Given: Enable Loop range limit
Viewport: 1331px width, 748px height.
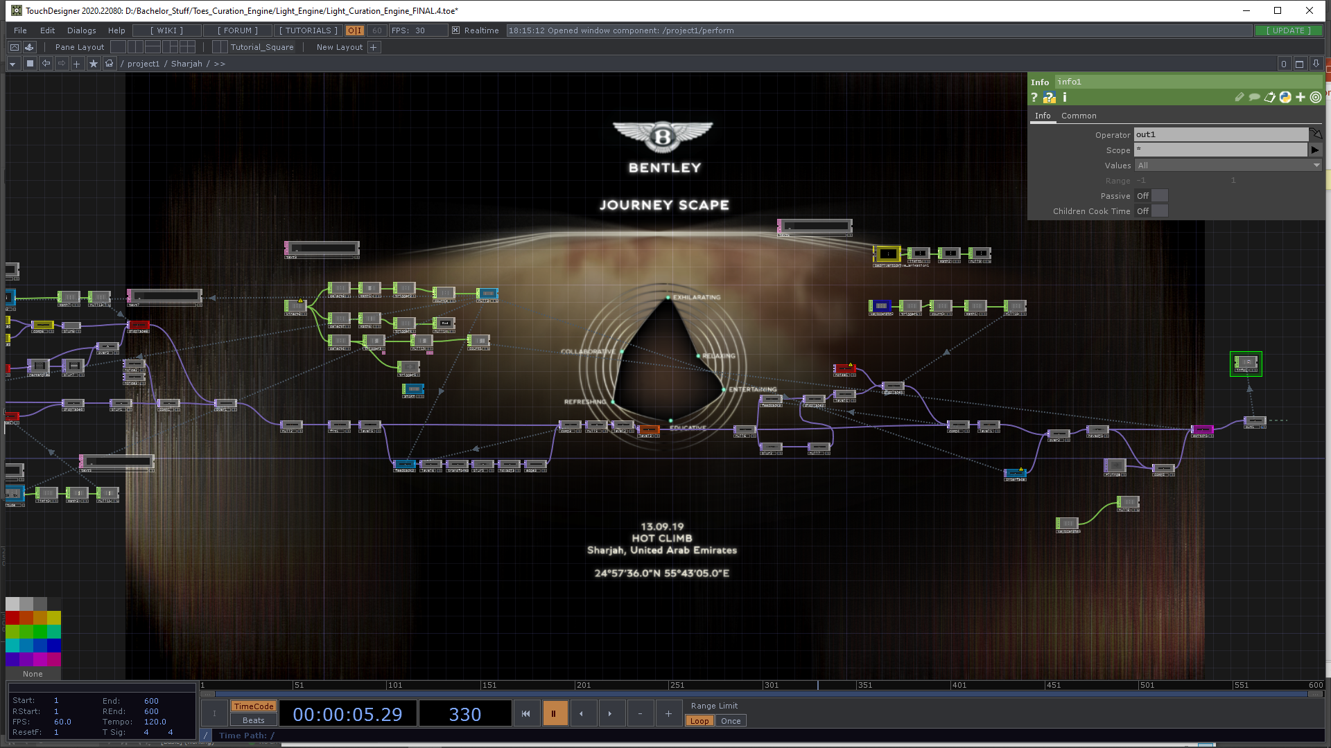Looking at the screenshot, I should tap(699, 721).
